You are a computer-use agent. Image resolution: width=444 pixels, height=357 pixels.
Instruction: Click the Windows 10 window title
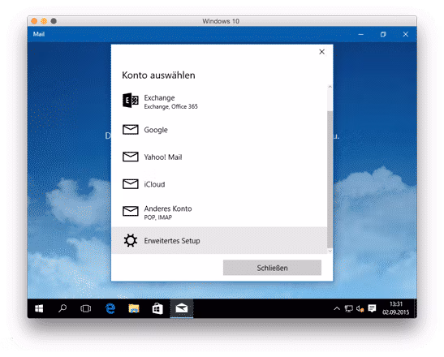click(x=221, y=21)
